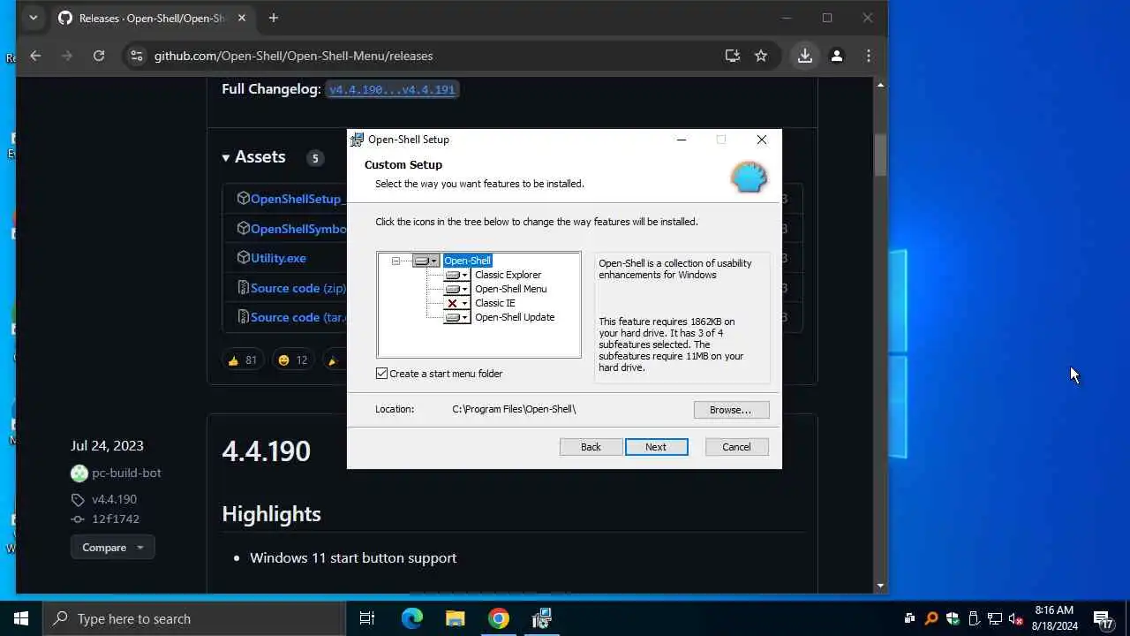Collapse the Assets section on GitHub
Screen dimensions: 1130x636
[x=254, y=157]
